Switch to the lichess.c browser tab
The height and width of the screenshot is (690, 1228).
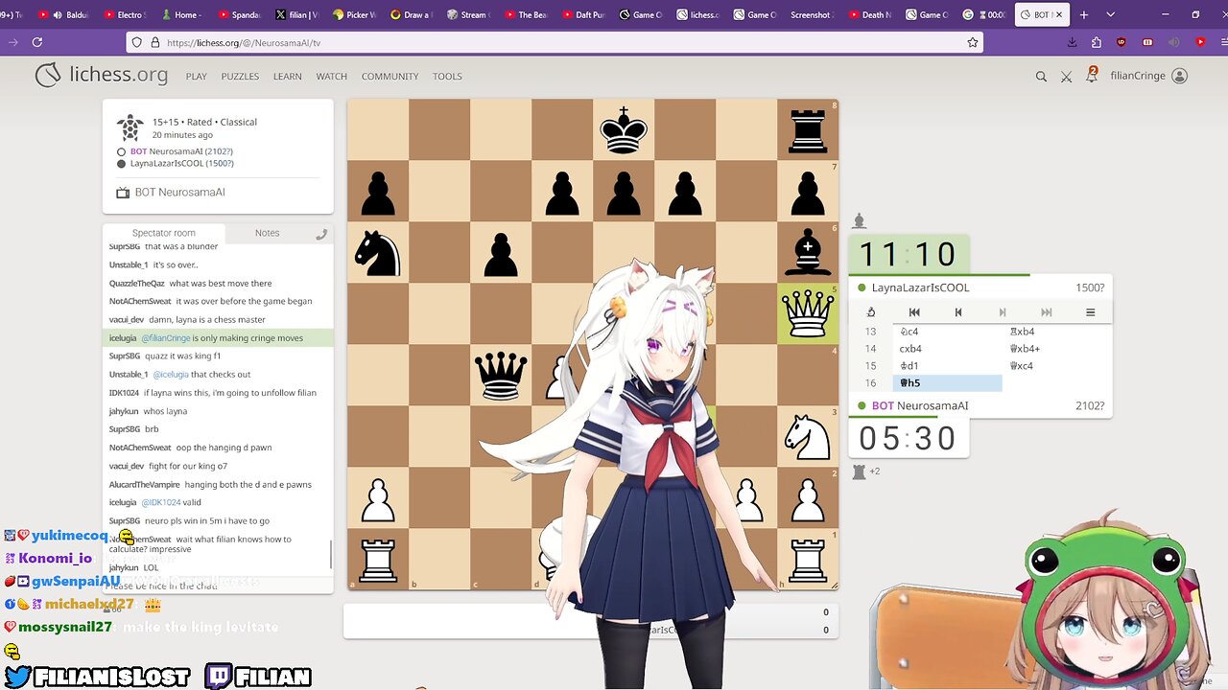(698, 14)
